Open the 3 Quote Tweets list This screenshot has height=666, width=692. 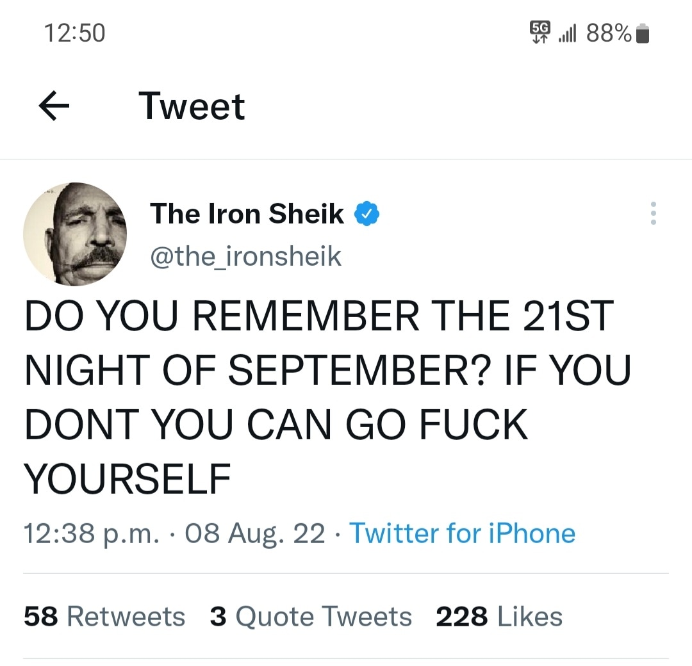point(311,617)
